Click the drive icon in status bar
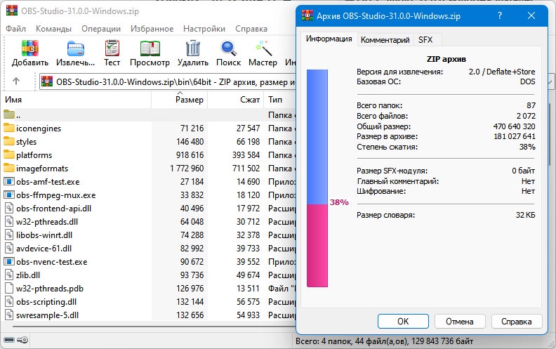This screenshot has width=556, height=349. [9, 340]
